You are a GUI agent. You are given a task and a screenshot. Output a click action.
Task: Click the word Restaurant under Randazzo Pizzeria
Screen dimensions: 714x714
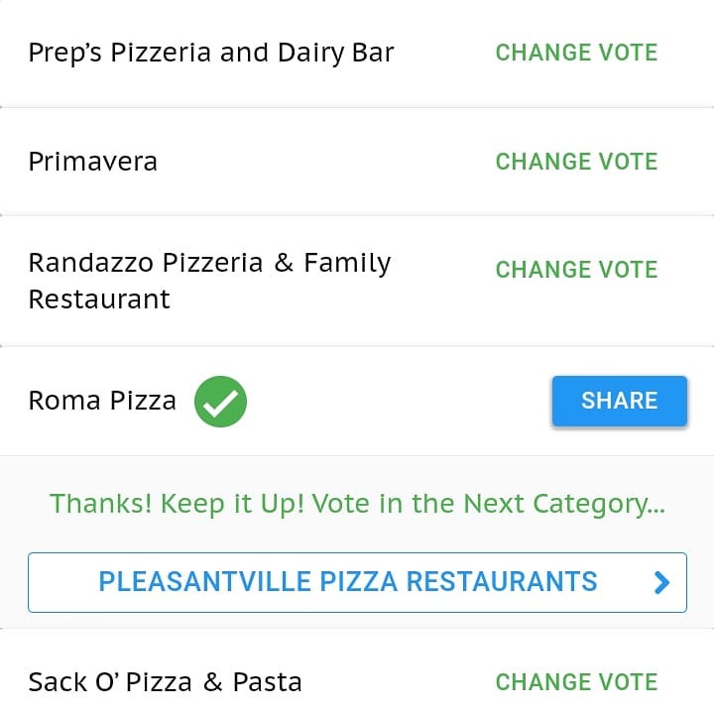[99, 299]
